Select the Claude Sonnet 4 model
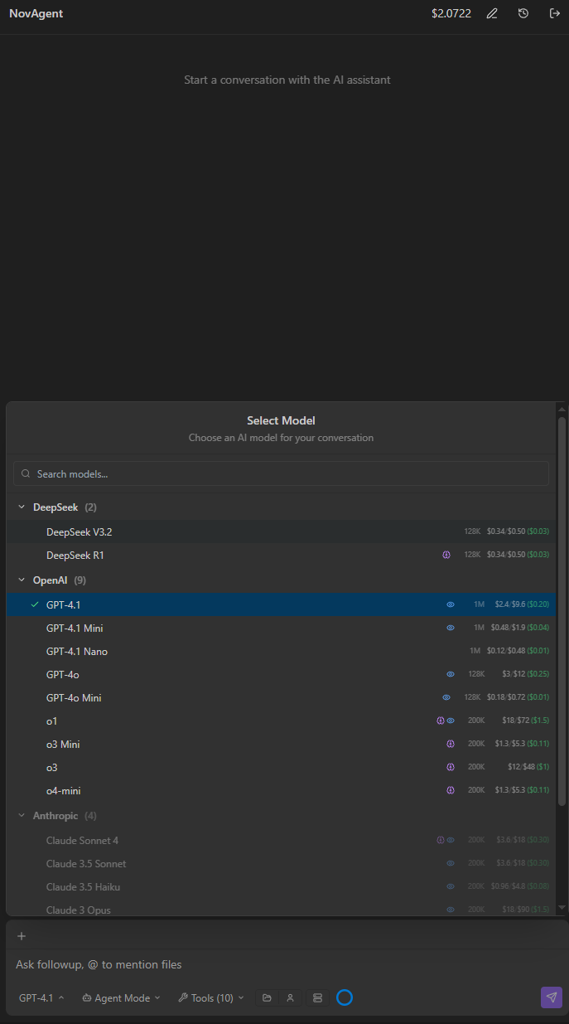 click(x=282, y=840)
